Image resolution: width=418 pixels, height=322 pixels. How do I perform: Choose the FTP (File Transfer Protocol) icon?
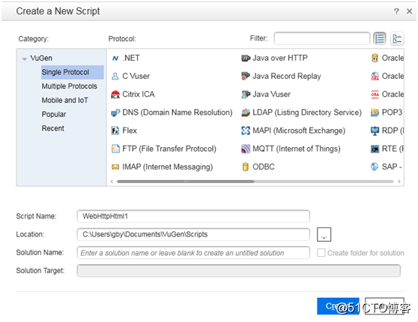click(115, 149)
